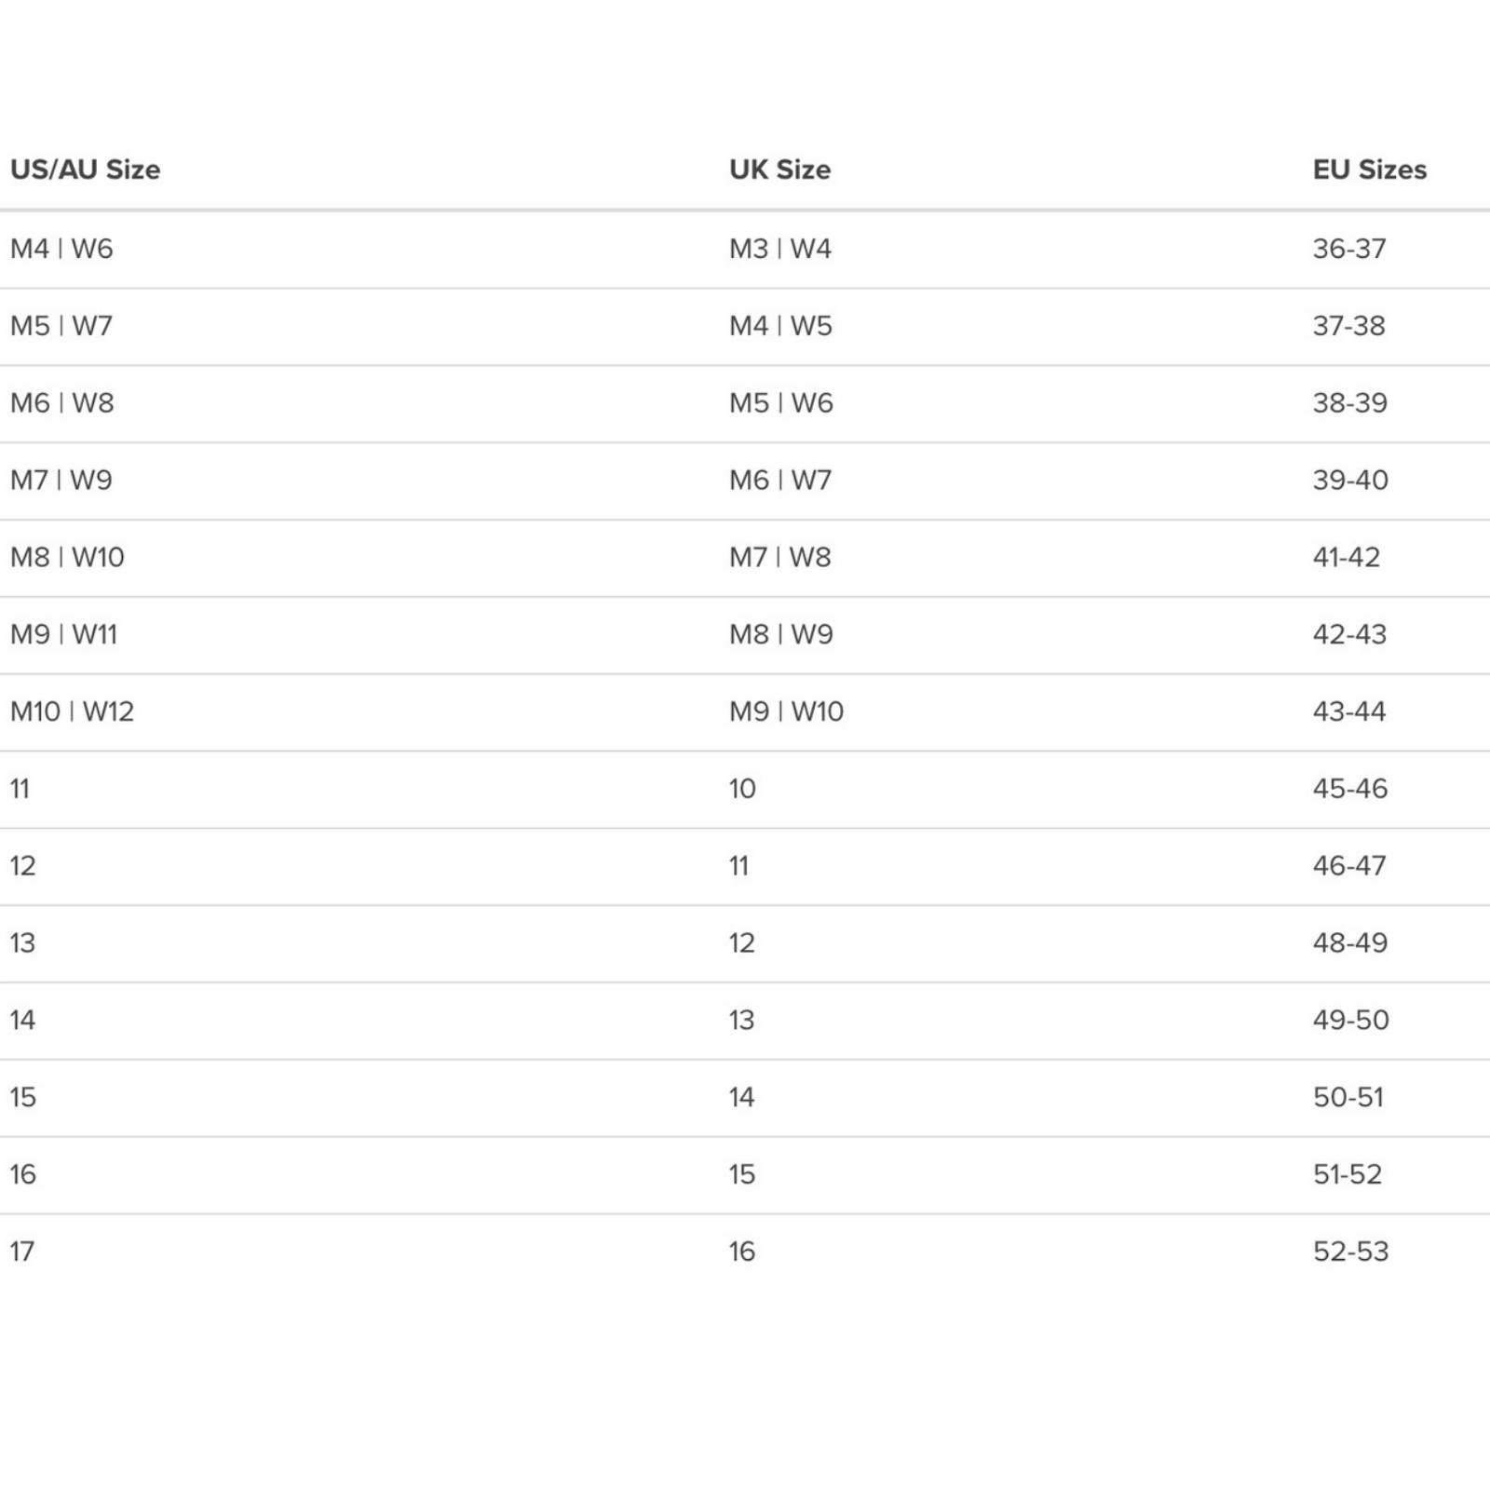Click the EU Sizes column header
The width and height of the screenshot is (1490, 1490).
[1369, 169]
